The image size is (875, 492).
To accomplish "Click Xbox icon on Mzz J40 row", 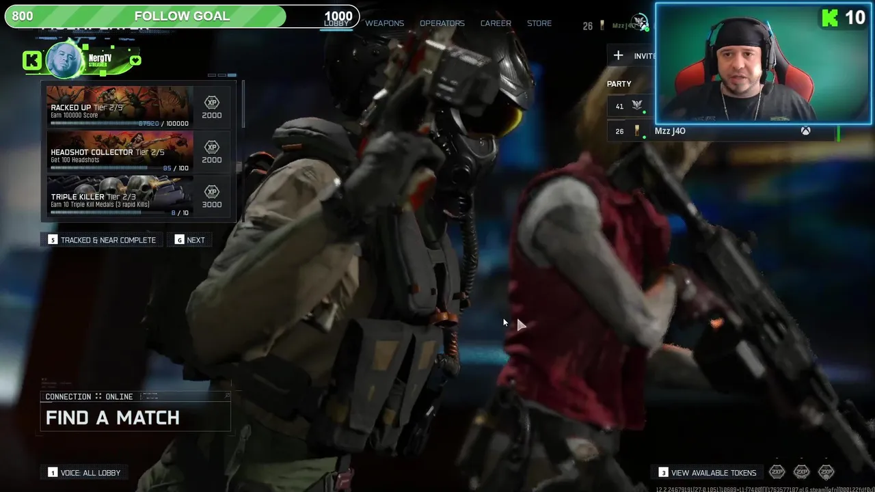I will [x=806, y=131].
